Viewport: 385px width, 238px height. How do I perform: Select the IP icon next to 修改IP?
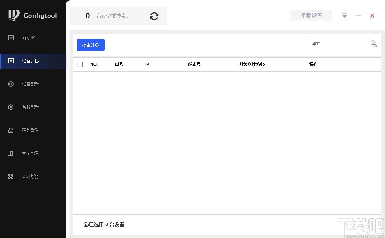11,38
